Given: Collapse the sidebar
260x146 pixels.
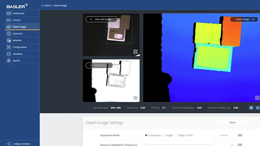Looking at the screenshot, I should [x=21, y=143].
